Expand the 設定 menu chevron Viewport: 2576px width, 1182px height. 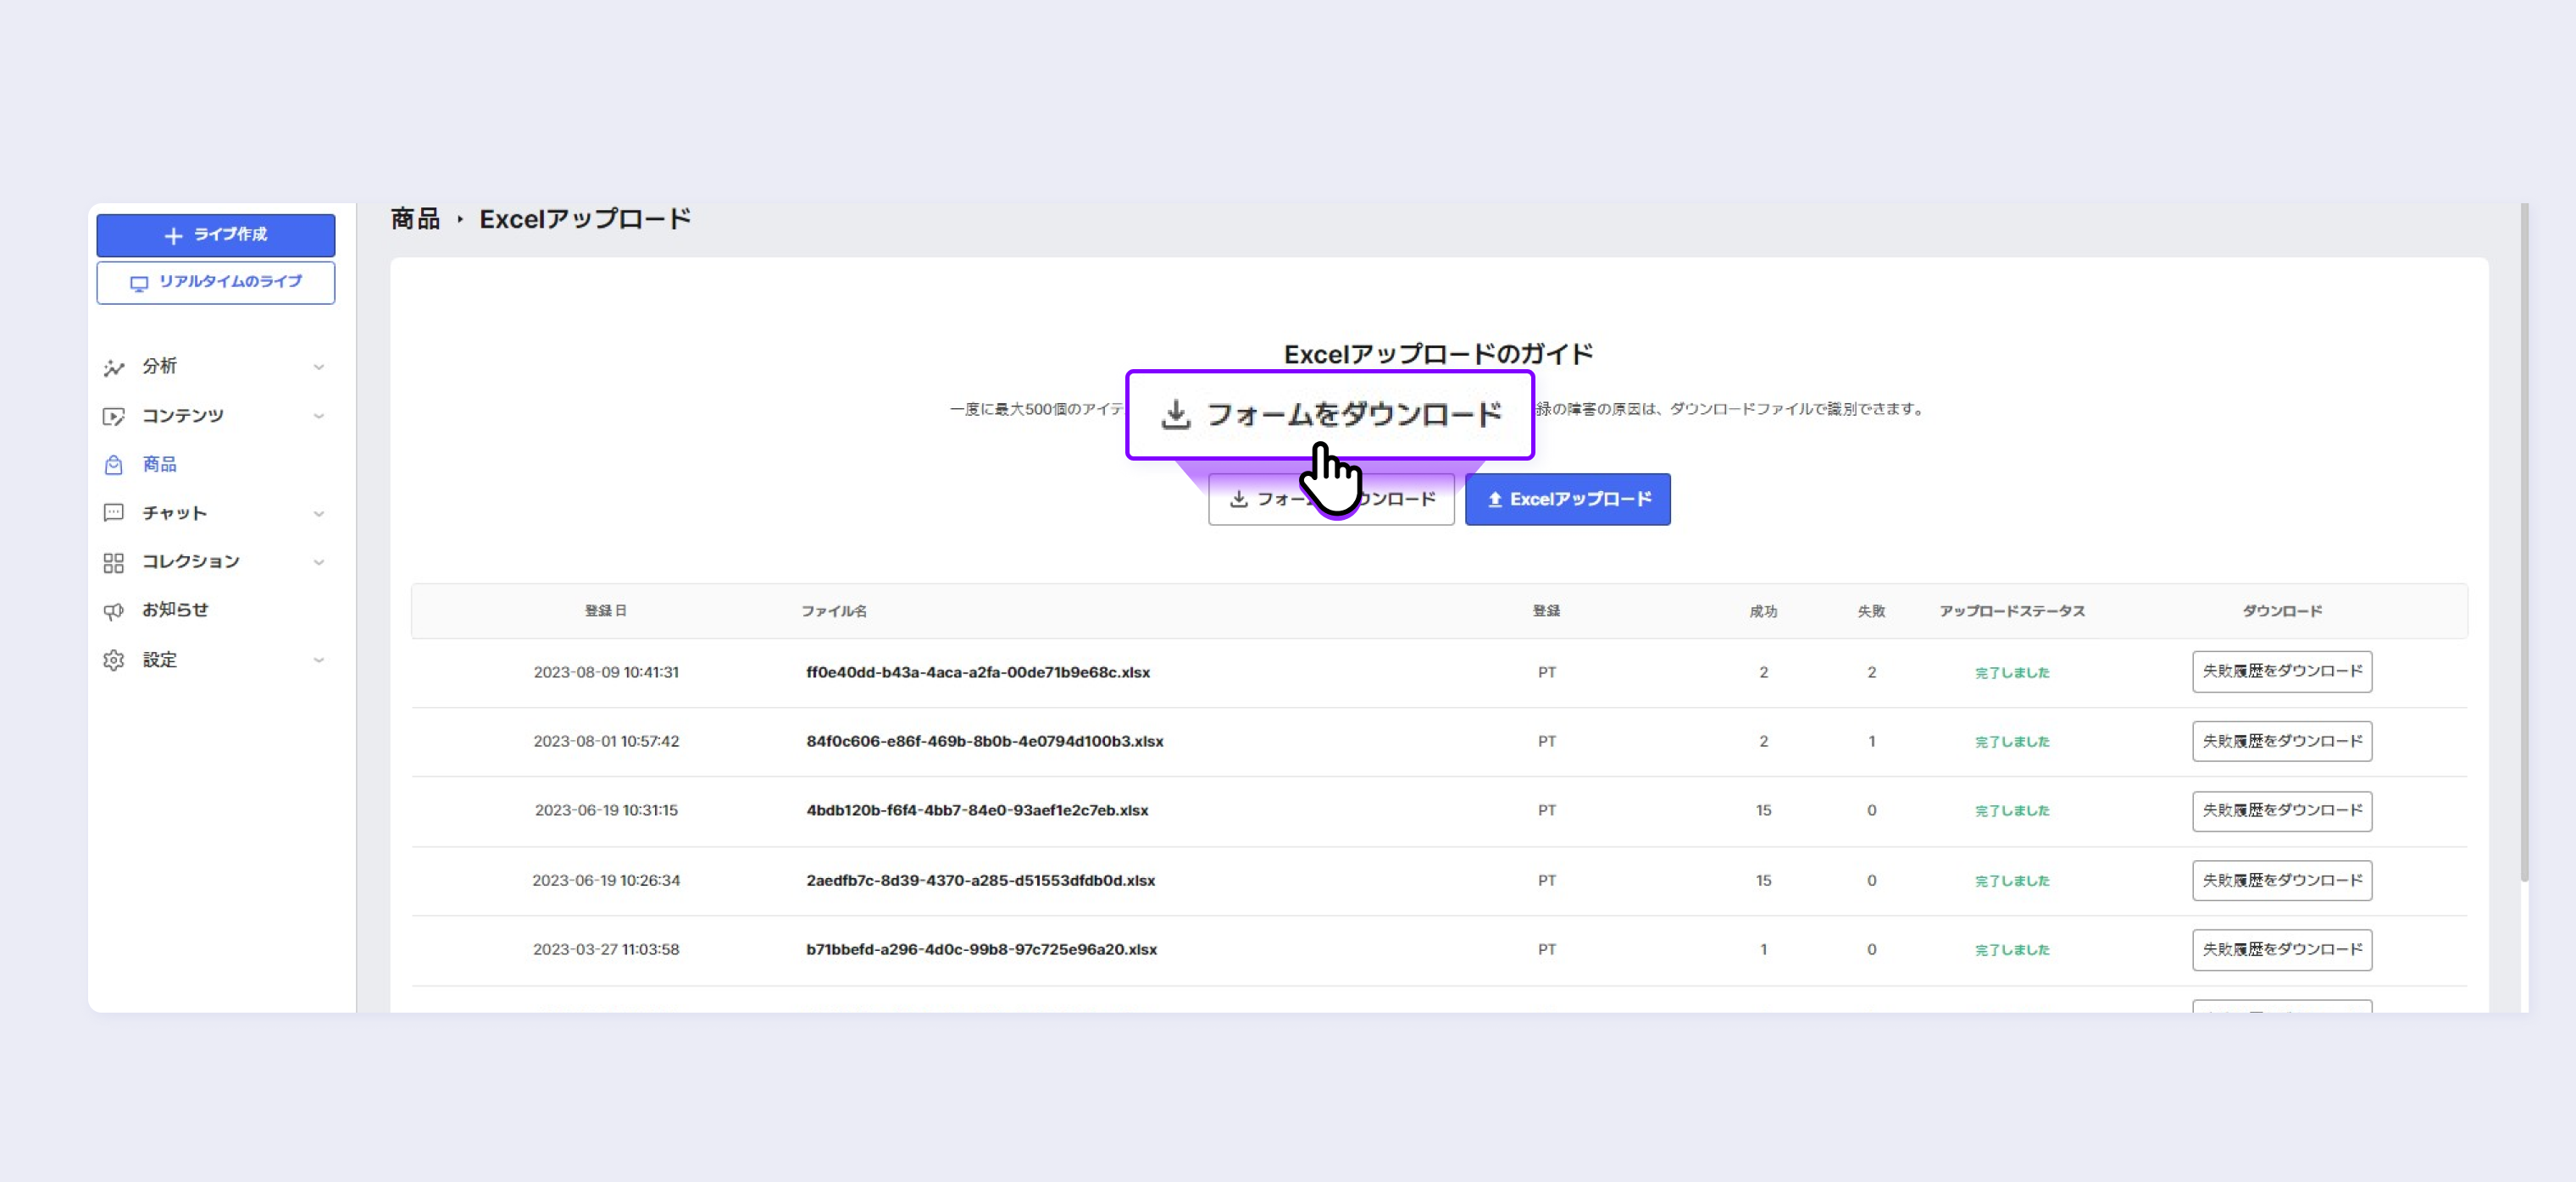tap(319, 660)
